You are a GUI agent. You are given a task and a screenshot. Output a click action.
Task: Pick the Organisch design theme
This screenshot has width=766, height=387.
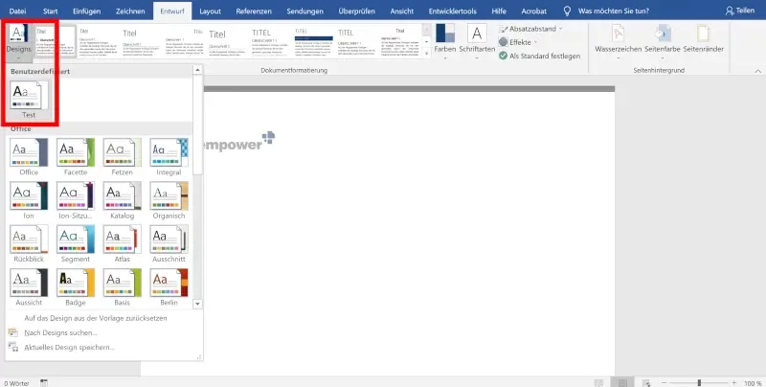tap(169, 197)
